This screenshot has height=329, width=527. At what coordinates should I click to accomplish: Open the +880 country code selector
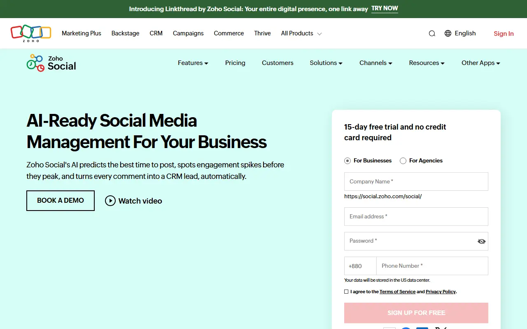click(360, 266)
